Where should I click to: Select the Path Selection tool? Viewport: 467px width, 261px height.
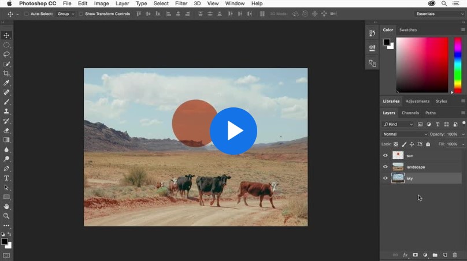coord(6,188)
